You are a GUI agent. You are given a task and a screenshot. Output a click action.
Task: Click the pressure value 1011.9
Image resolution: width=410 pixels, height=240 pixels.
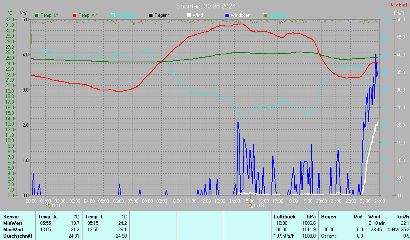tap(309, 230)
